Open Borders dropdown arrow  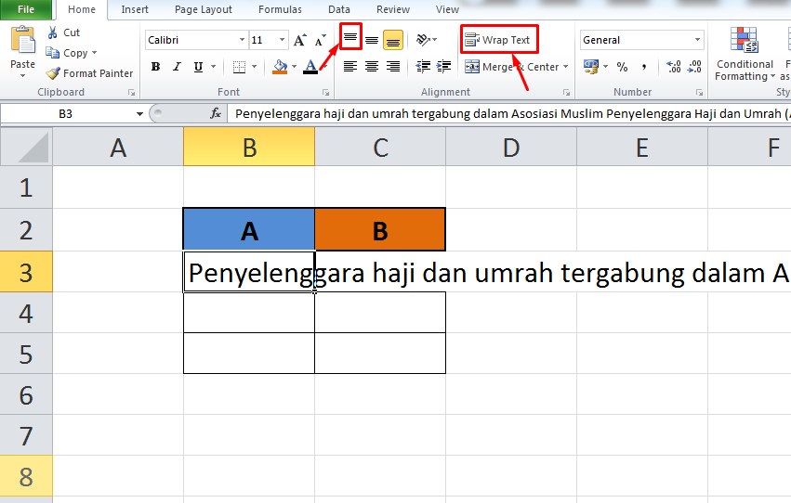point(255,67)
